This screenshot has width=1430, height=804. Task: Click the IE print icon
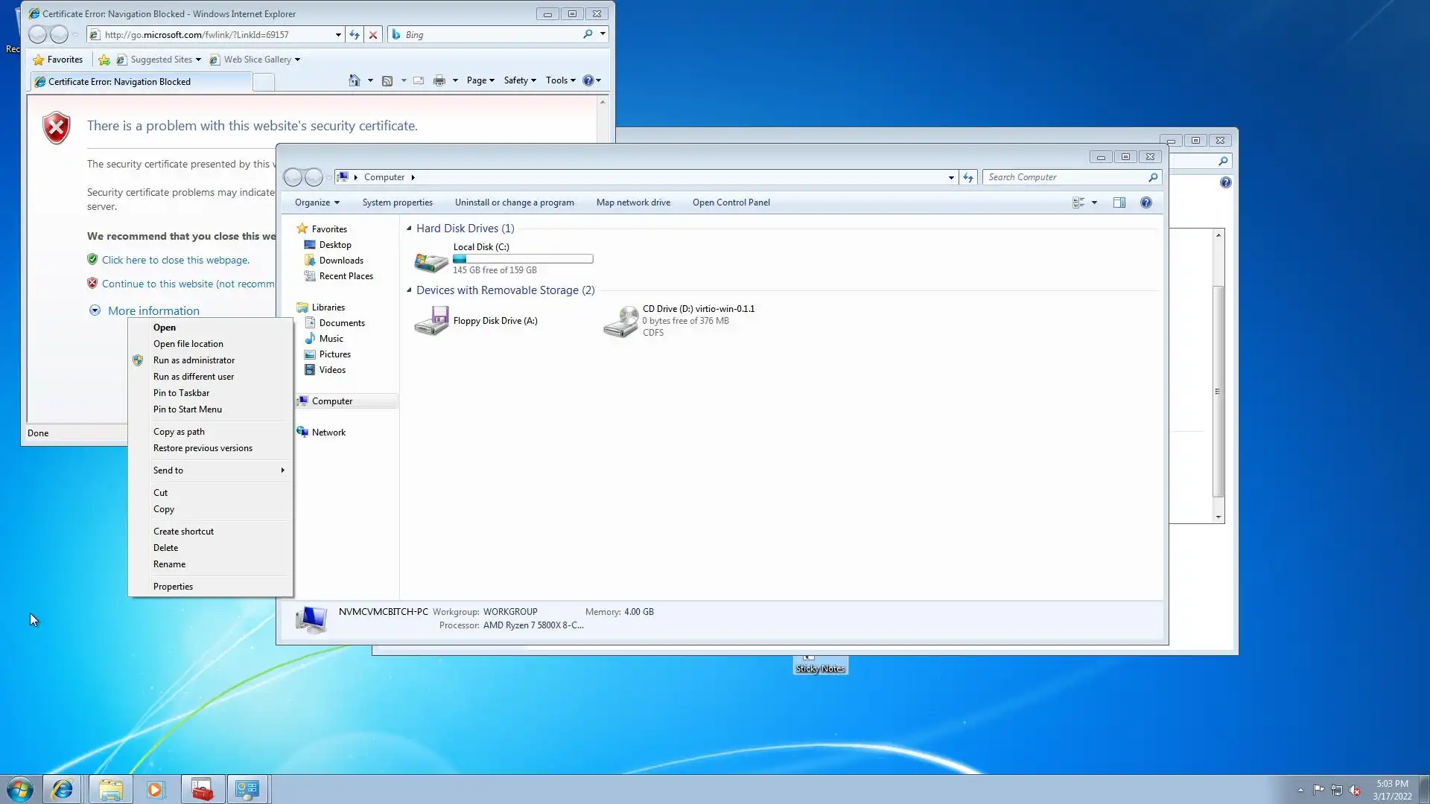click(x=439, y=80)
